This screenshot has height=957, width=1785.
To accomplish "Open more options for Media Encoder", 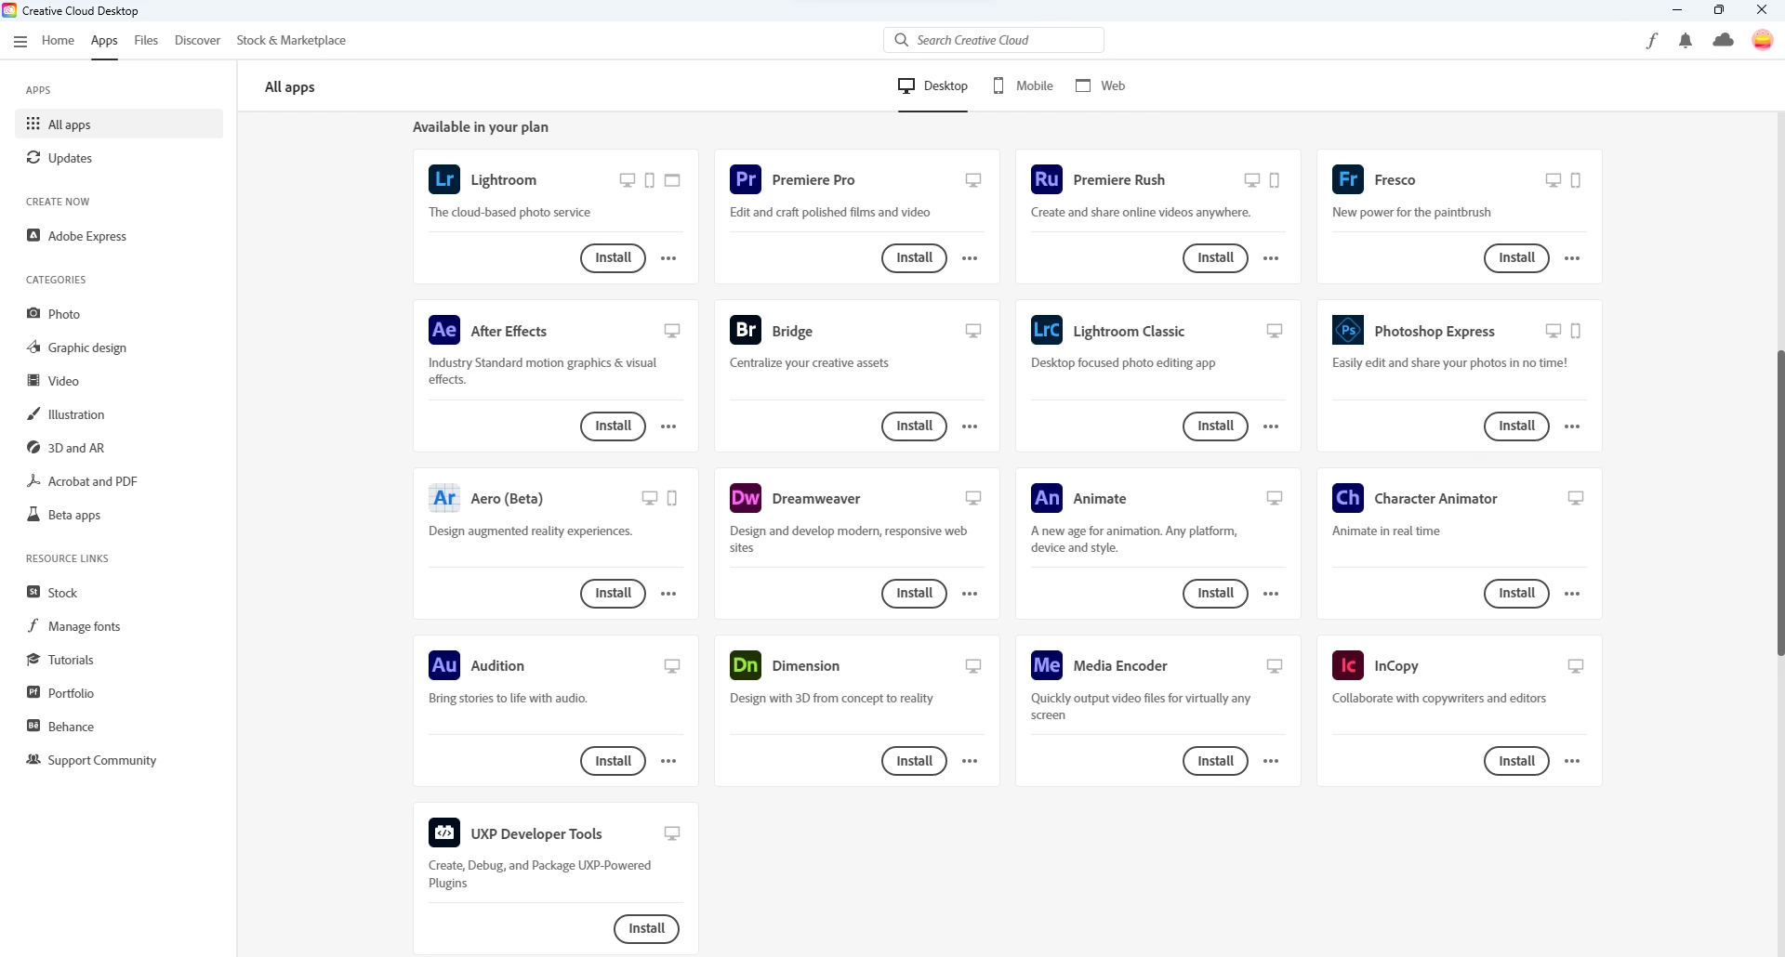I will 1271,761.
